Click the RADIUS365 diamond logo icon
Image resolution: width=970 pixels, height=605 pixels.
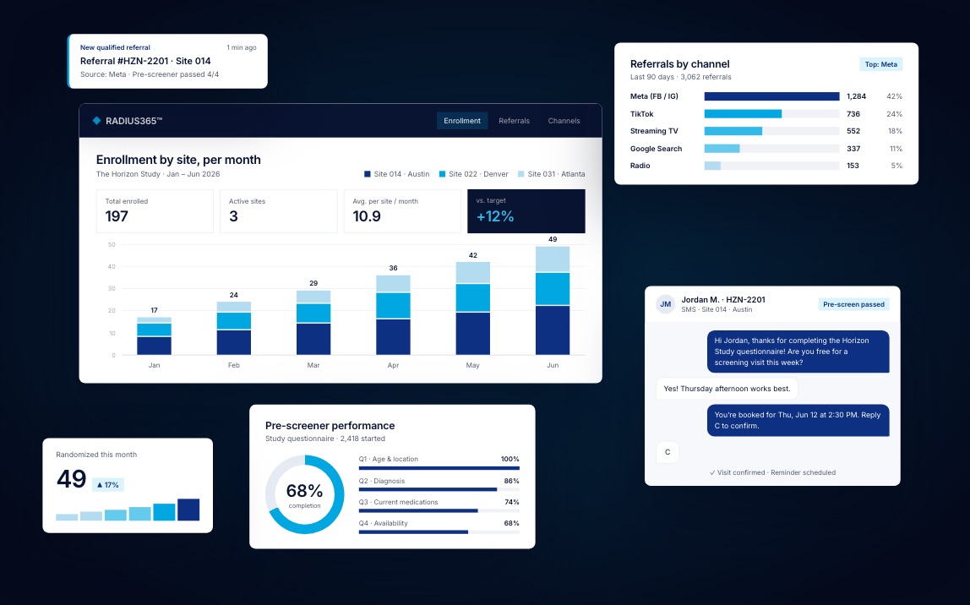[96, 121]
